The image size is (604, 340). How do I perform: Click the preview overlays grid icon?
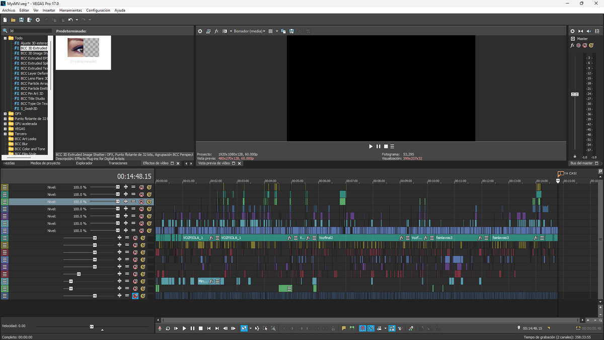[270, 31]
